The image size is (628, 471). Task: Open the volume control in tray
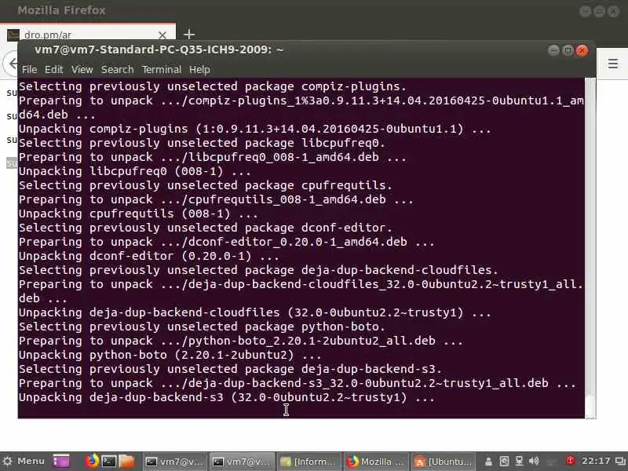(534, 462)
